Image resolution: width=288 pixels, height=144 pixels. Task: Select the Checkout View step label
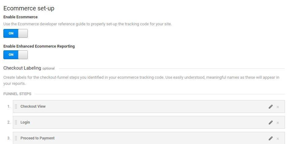pos(33,106)
